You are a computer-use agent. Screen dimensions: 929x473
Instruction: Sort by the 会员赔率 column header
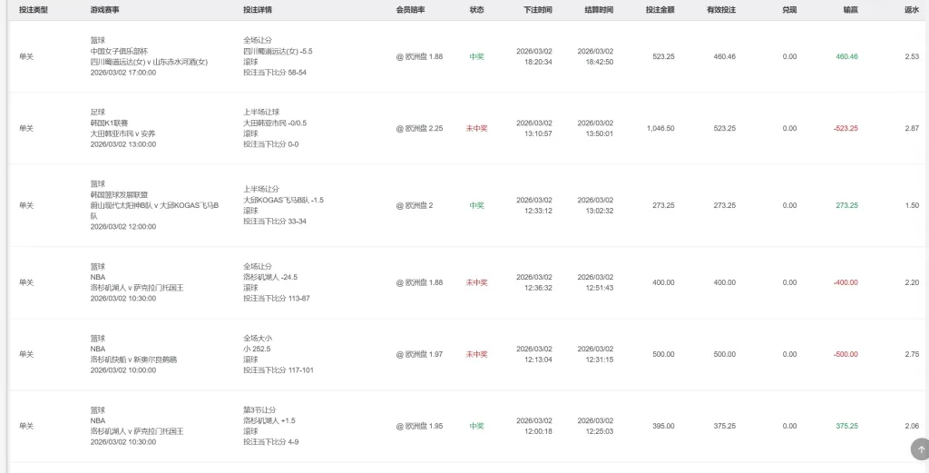pos(410,10)
